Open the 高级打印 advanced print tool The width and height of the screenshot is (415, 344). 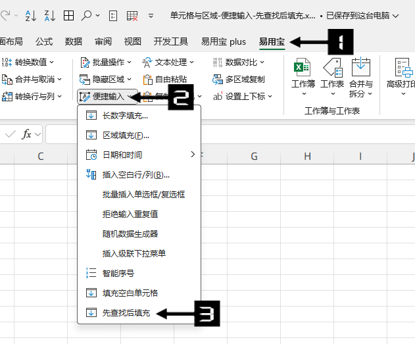(401, 77)
